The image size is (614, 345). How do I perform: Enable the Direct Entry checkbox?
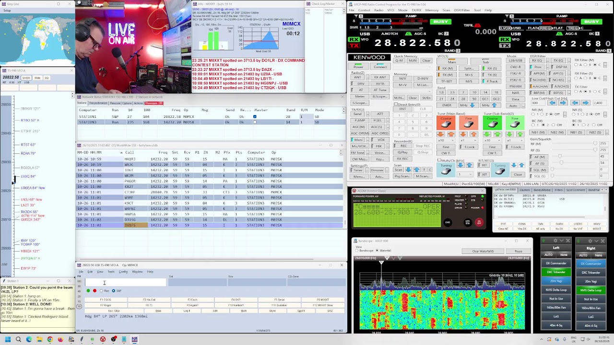pos(396,104)
